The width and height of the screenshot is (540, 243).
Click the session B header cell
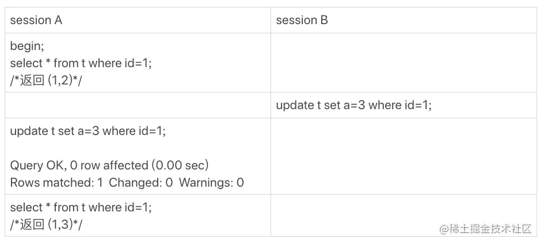click(404, 20)
